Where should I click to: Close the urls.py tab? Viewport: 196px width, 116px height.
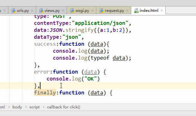click(32, 11)
